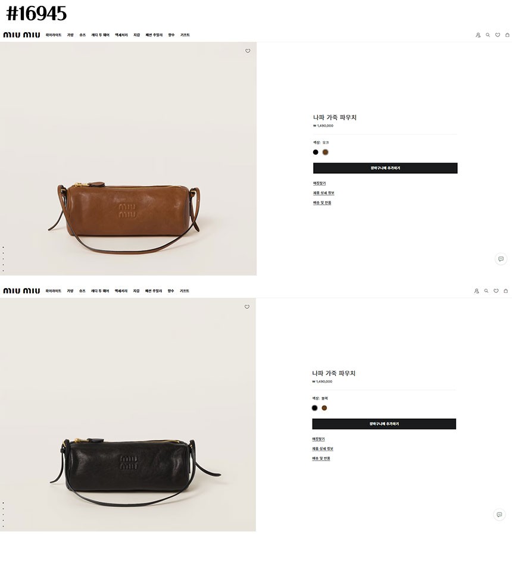Open 슈즈 menu in black bag page header
The height and width of the screenshot is (563, 512).
click(x=82, y=291)
